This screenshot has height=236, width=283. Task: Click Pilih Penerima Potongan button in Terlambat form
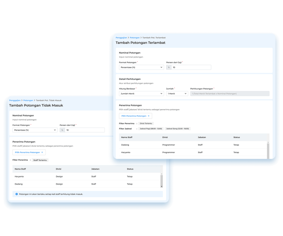click(x=135, y=116)
